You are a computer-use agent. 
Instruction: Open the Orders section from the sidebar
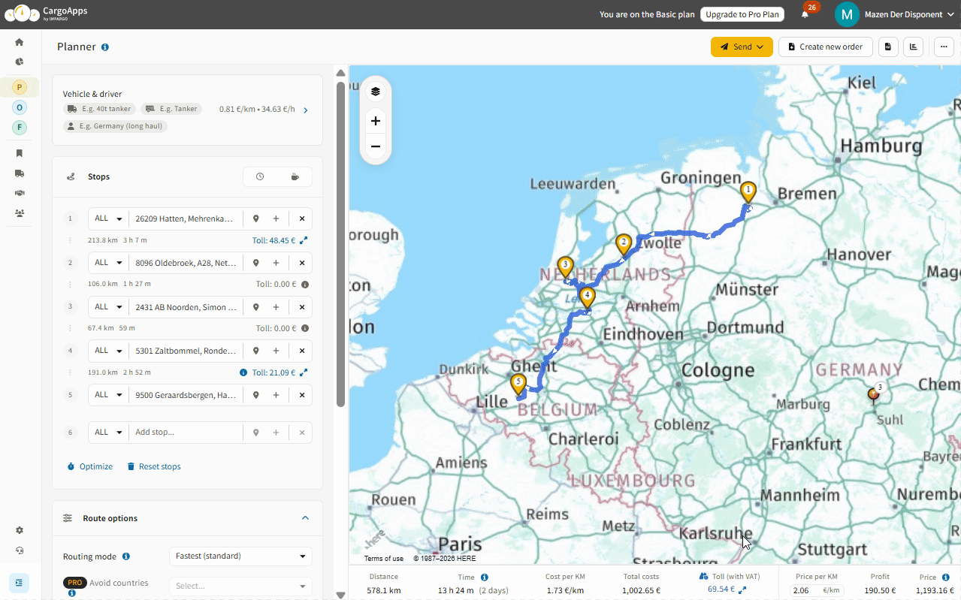[19, 107]
